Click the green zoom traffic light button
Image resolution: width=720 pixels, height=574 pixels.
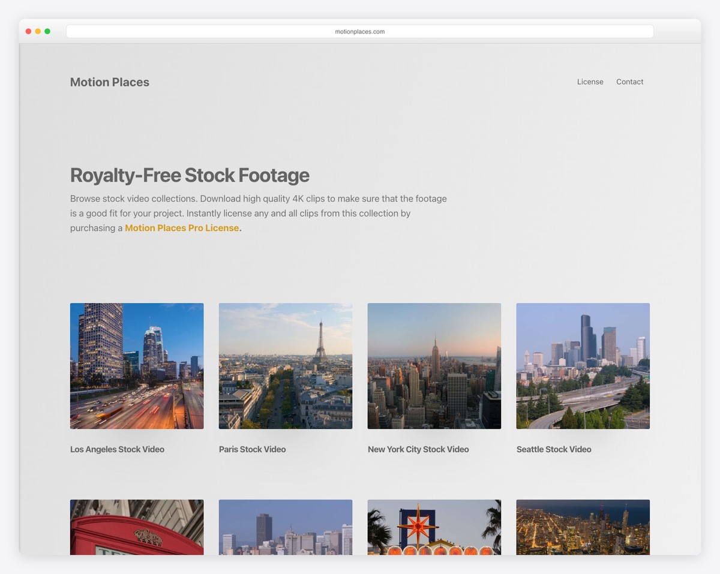pos(47,31)
